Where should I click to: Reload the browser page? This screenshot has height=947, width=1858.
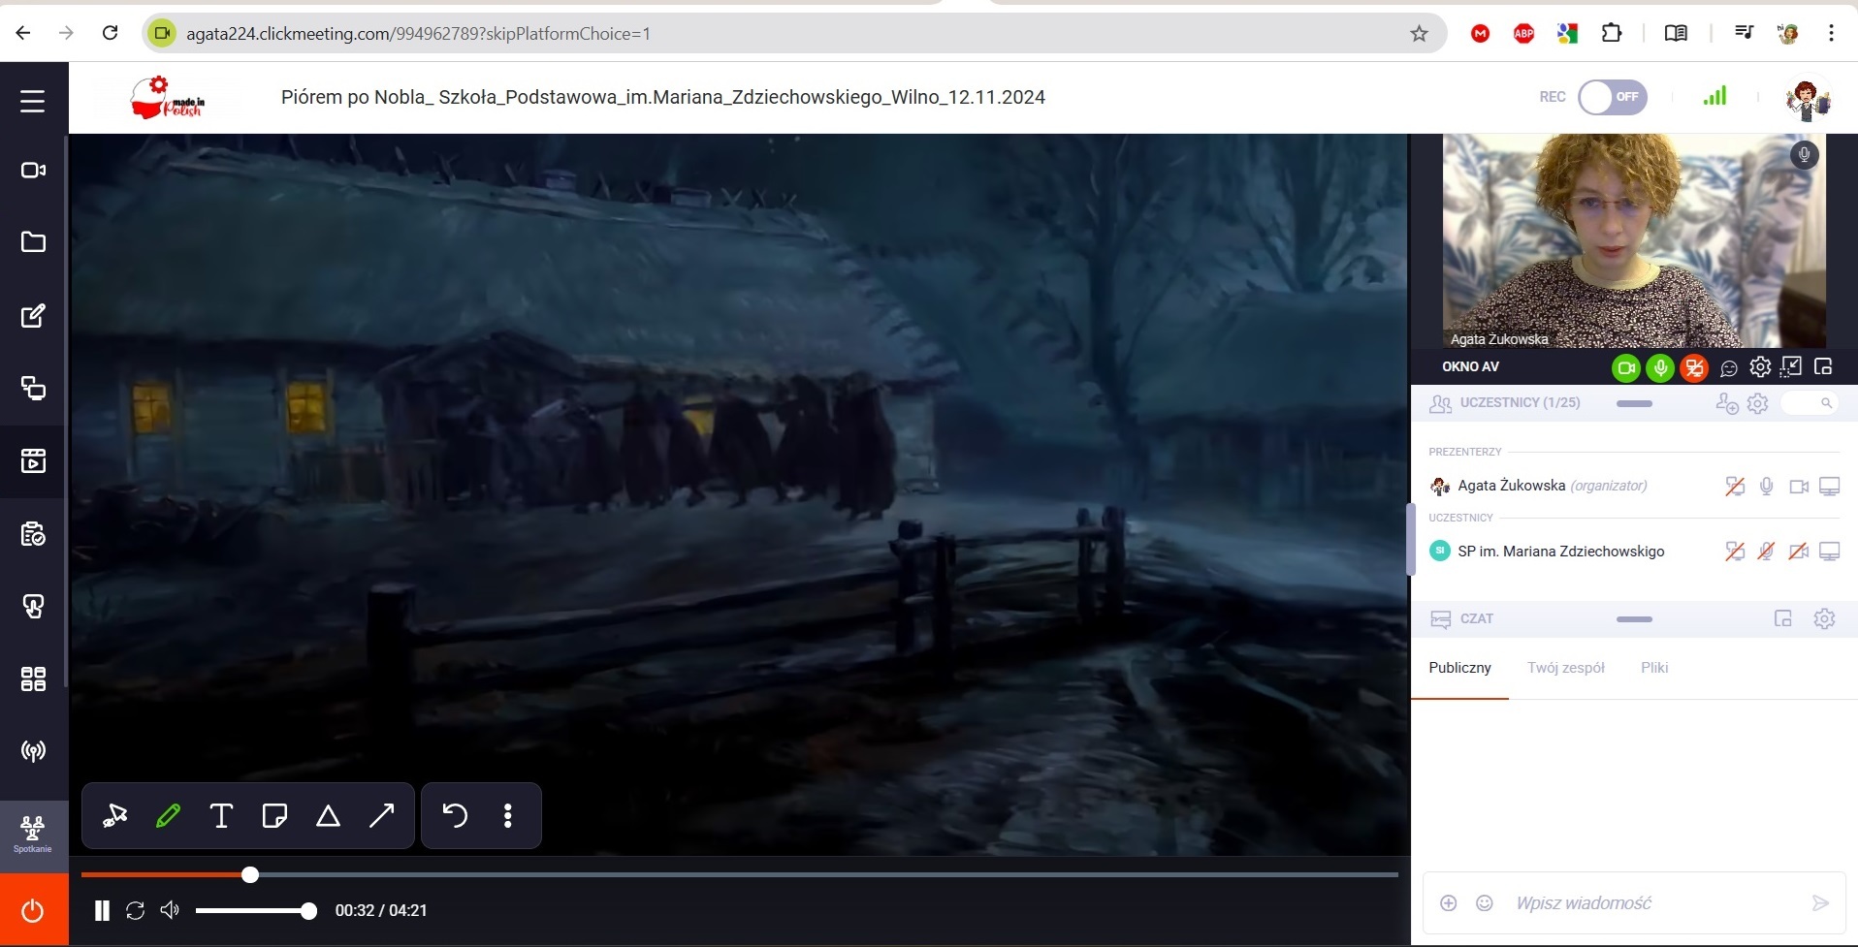click(111, 33)
